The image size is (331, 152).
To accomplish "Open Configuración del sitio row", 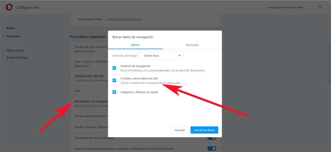I will (89, 78).
